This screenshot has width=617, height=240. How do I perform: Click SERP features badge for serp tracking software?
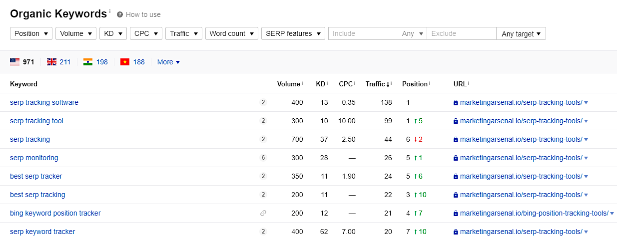[x=263, y=102]
